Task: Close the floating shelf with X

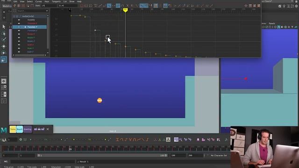Action: (48, 129)
